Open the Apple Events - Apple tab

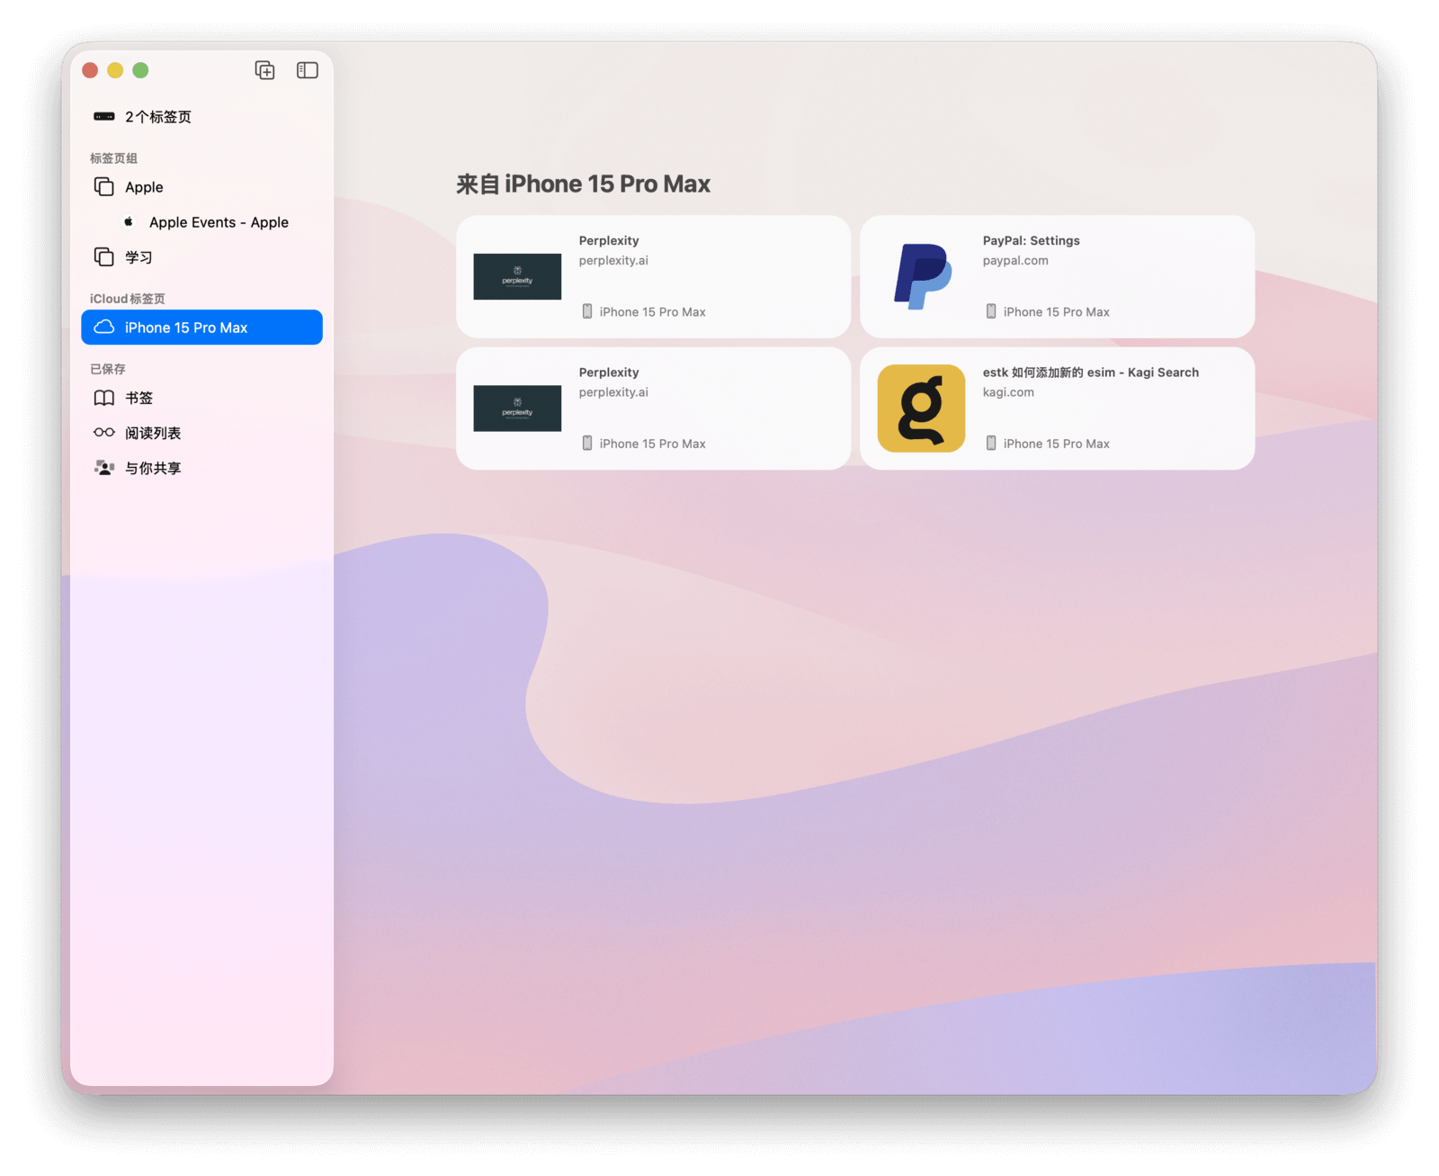tap(219, 222)
